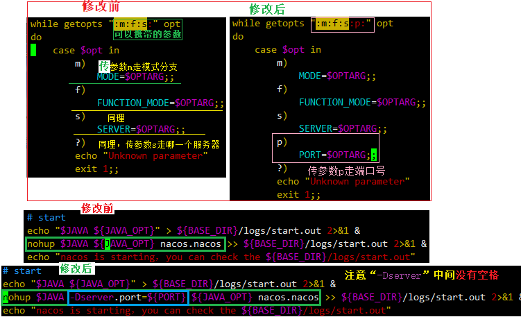
Task: Click "exit 1;;" in the 修改前 getopts terminal
Action: click(96, 169)
